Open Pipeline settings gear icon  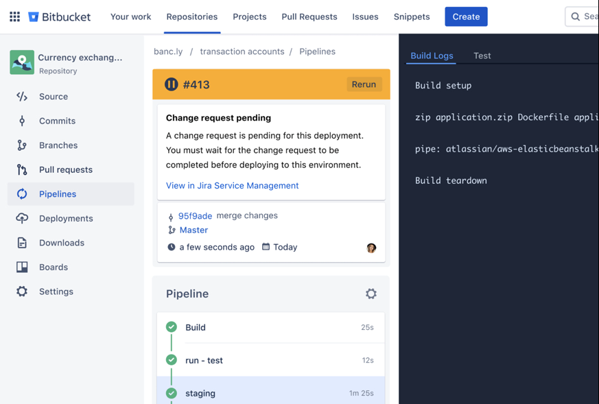tap(371, 294)
